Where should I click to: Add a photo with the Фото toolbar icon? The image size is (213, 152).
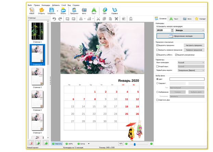click(84, 11)
